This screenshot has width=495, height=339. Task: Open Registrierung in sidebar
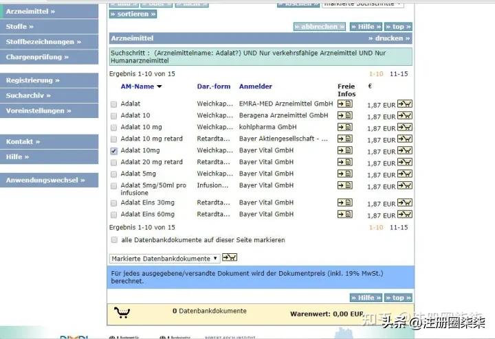tap(49, 80)
